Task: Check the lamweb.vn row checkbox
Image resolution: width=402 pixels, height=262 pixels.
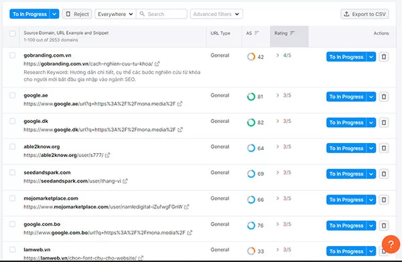Action: pyautogui.click(x=12, y=249)
